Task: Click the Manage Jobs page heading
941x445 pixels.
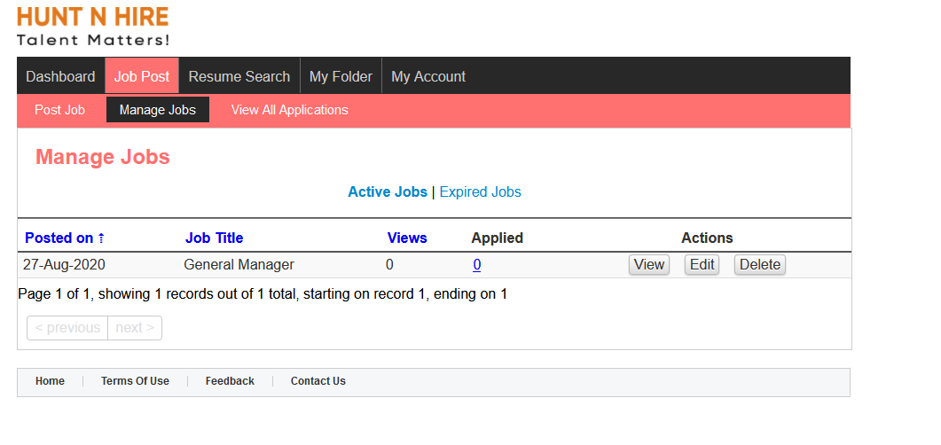Action: tap(103, 157)
